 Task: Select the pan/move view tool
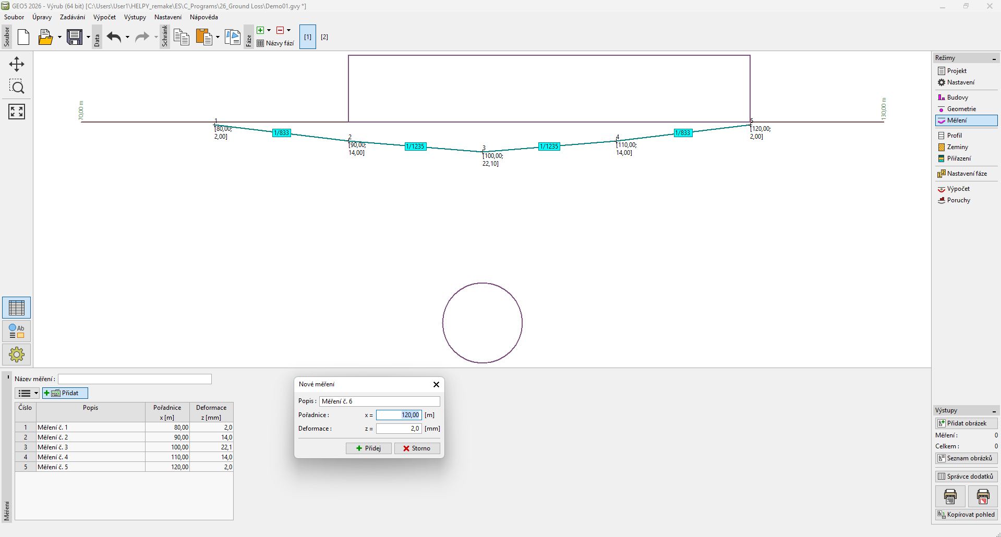(17, 64)
